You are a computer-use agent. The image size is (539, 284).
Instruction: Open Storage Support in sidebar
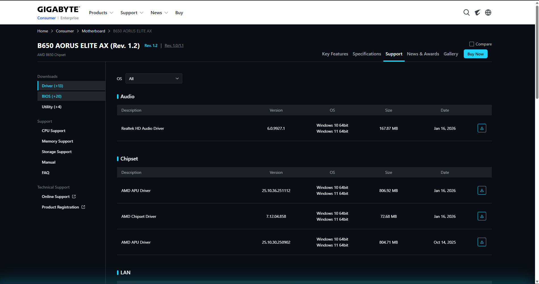coord(57,152)
